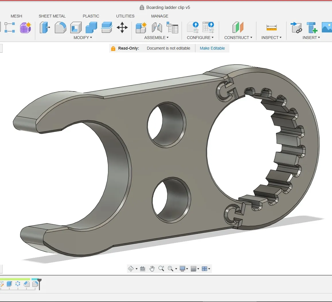This screenshot has height=302, width=332.
Task: Click the timeline end marker
Action: tap(39, 284)
